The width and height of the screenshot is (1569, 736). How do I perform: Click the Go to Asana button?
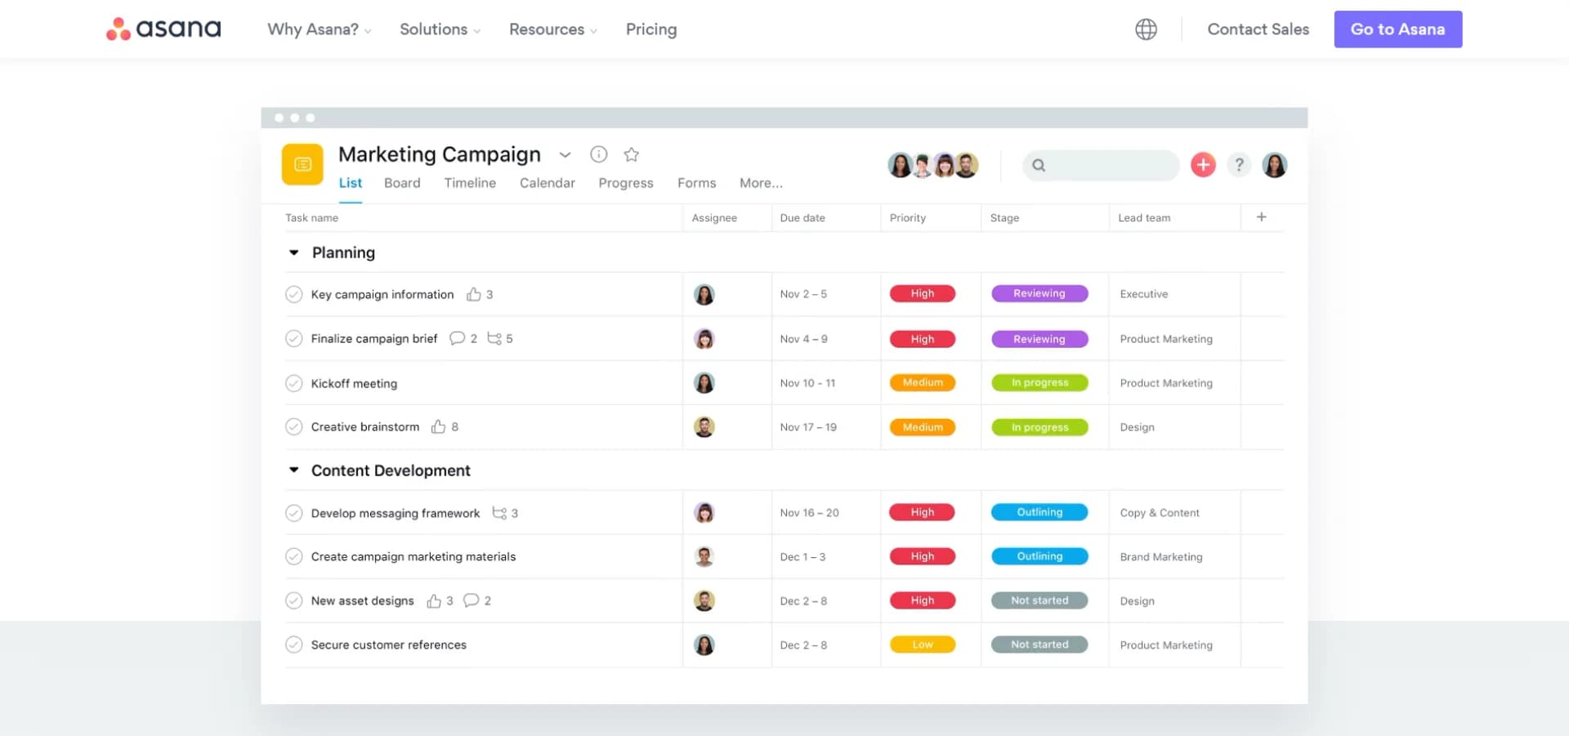1397,29
